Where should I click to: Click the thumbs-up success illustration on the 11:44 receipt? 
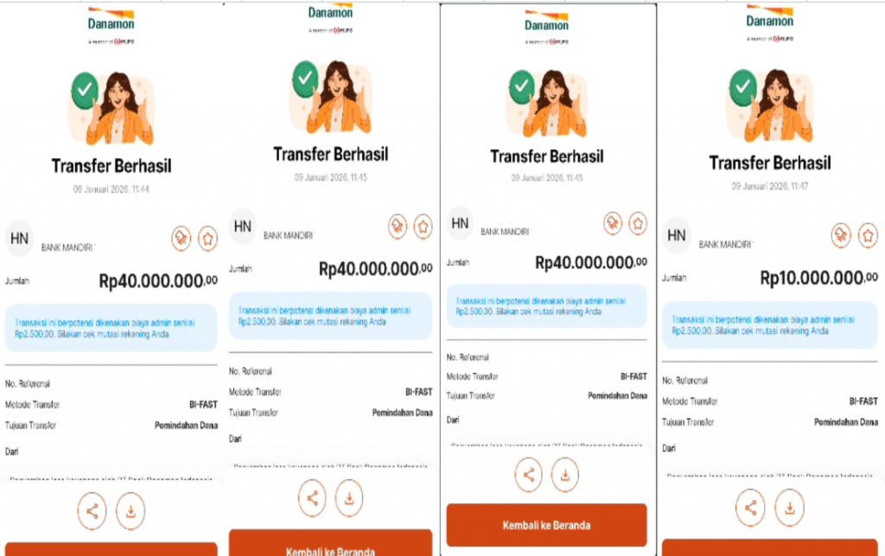[111, 108]
